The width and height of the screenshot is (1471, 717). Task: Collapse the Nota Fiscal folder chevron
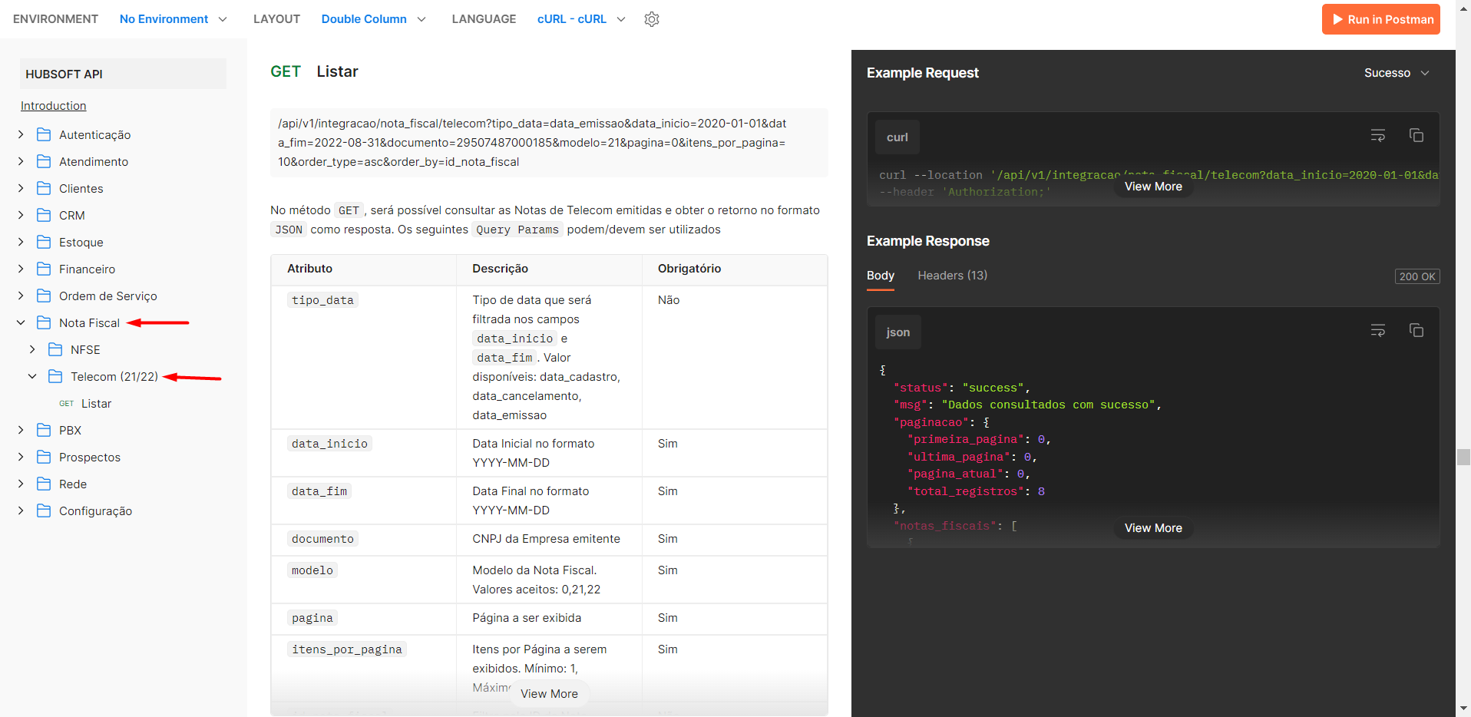coord(21,322)
